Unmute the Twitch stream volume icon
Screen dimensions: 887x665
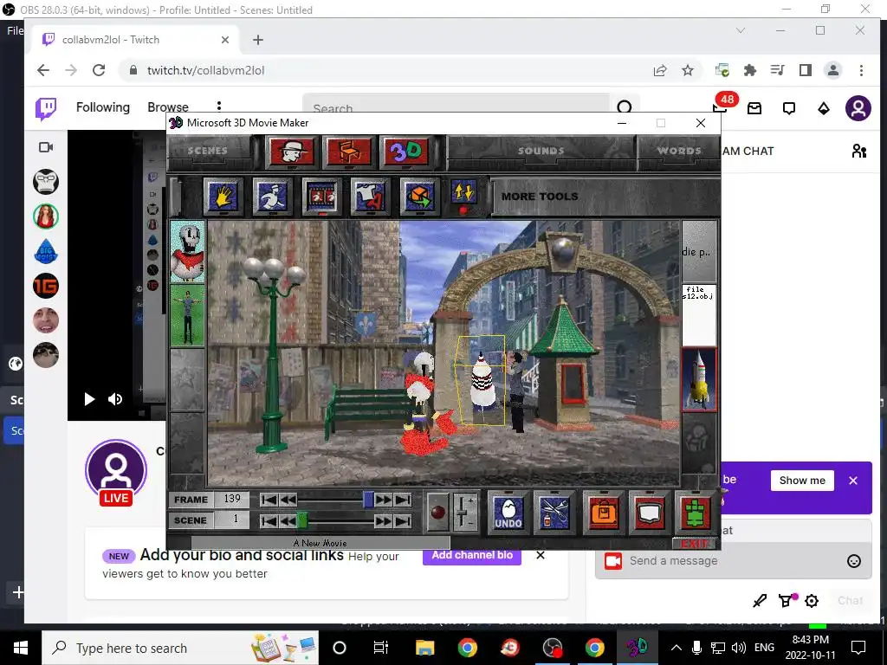pyautogui.click(x=115, y=399)
